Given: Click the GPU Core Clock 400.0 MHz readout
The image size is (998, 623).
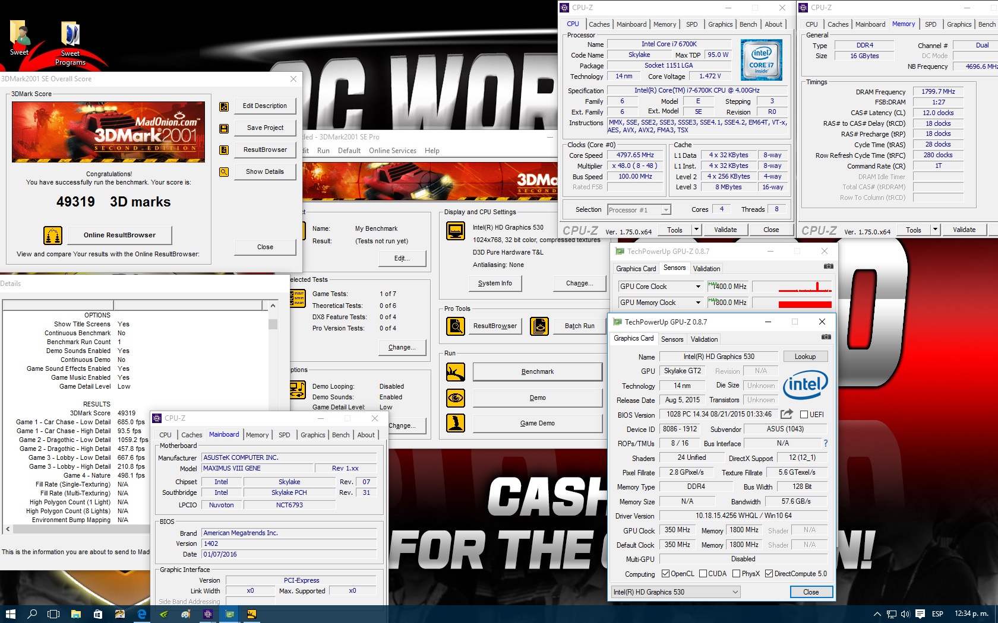Looking at the screenshot, I should (x=728, y=287).
